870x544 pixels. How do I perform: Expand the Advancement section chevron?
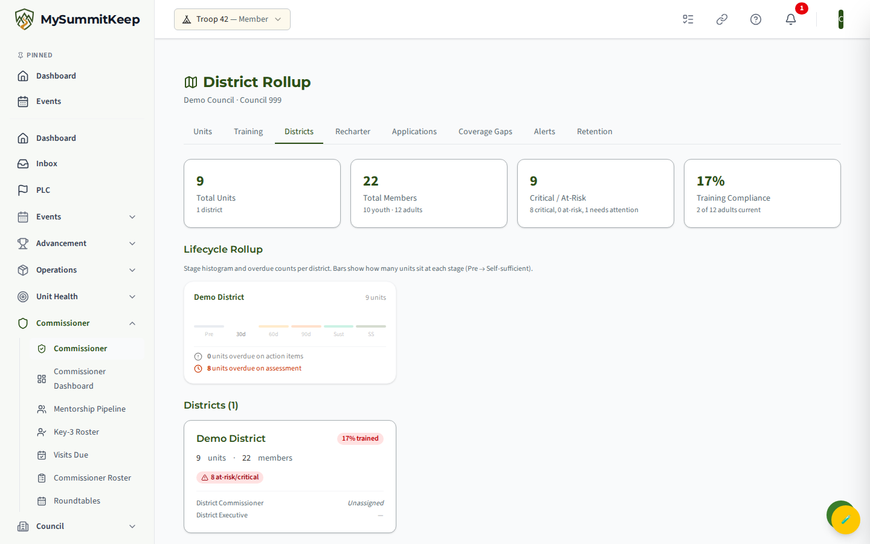click(132, 244)
